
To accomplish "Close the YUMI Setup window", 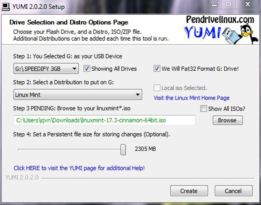I will 248,4.
